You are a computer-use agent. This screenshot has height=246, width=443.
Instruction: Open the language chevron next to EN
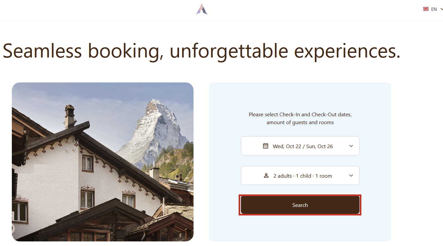441,9
